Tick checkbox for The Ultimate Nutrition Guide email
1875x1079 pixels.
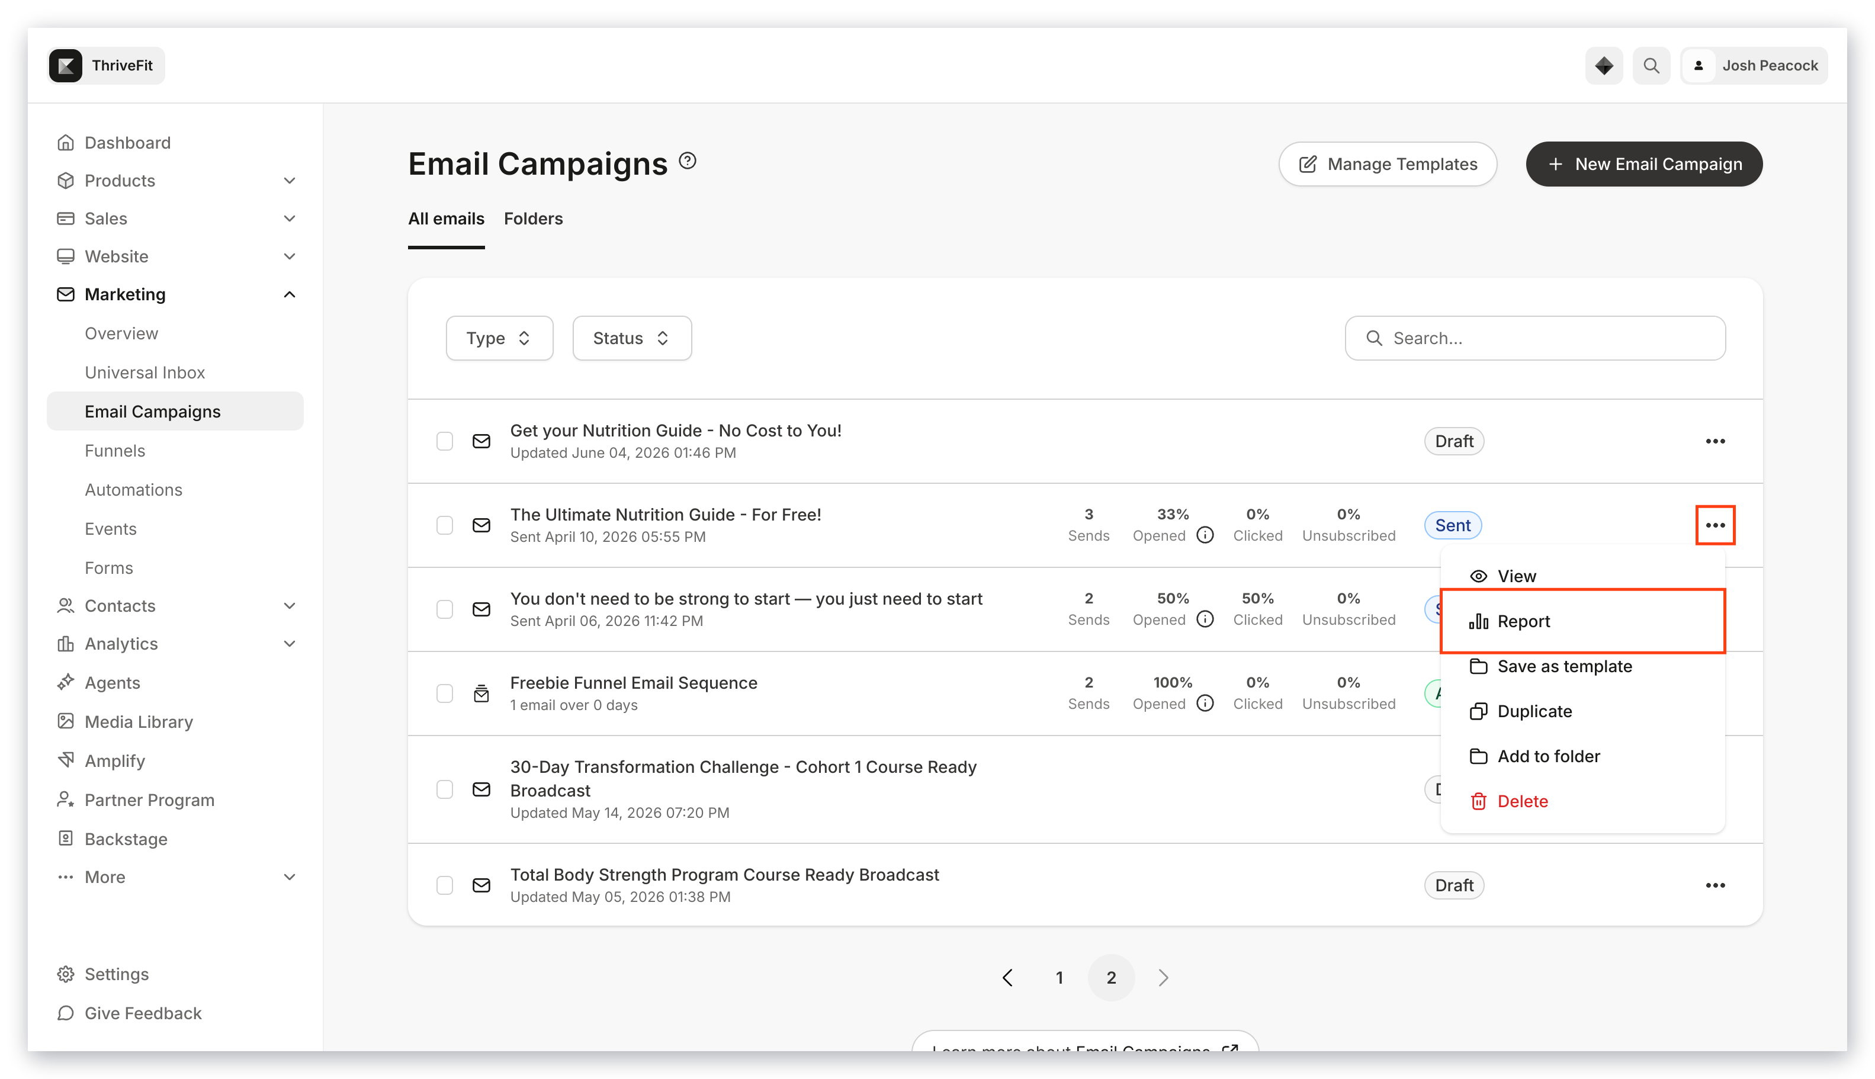point(445,525)
